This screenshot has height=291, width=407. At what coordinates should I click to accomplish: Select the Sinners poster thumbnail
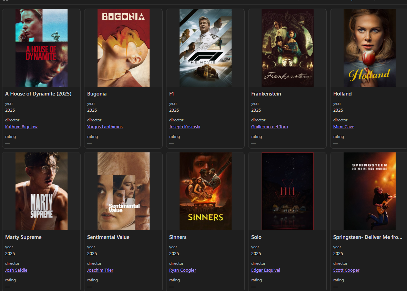click(205, 191)
